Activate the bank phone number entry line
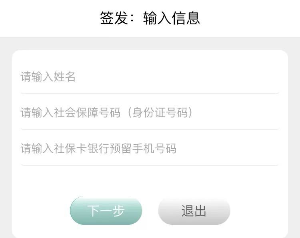The image size is (300, 238). pyautogui.click(x=150, y=149)
